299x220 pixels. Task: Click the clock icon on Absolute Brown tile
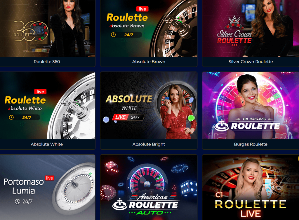pyautogui.click(x=114, y=35)
